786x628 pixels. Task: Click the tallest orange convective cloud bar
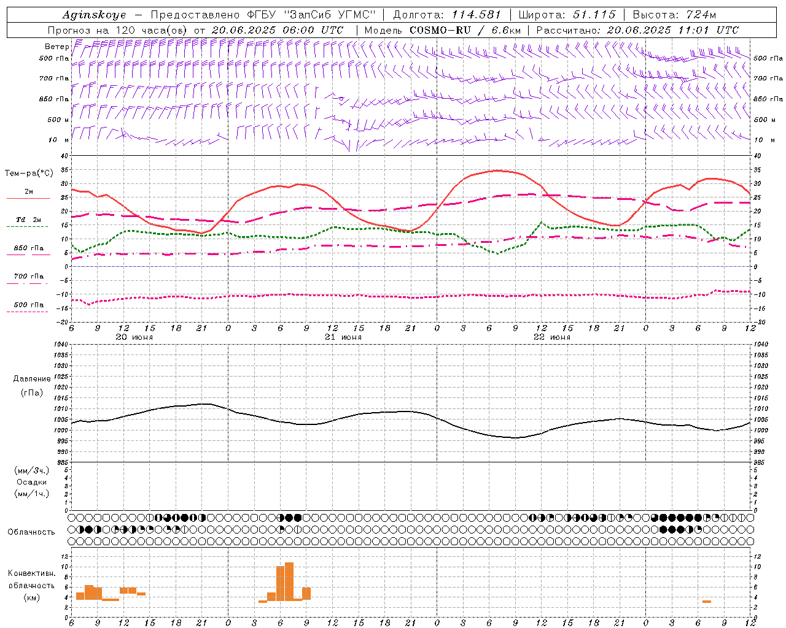point(289,581)
